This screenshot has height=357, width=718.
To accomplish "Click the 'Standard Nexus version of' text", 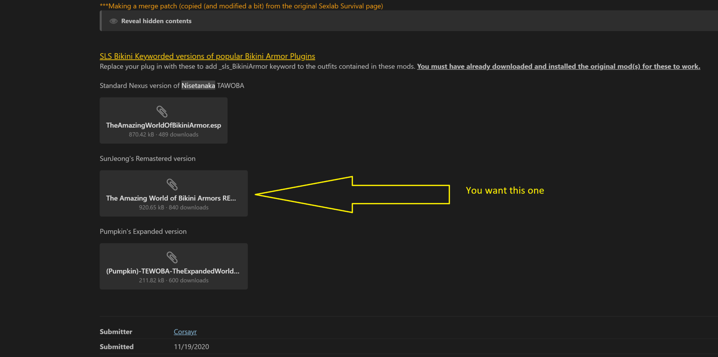I will (139, 86).
